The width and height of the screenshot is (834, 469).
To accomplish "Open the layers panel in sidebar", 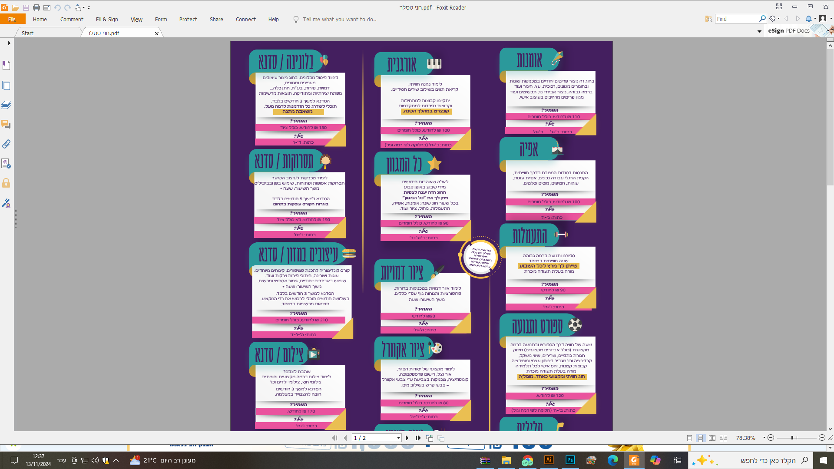I will (6, 105).
